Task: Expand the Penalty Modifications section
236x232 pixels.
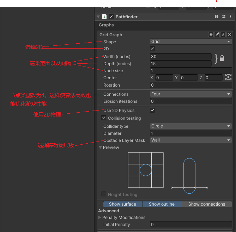Action: pyautogui.click(x=100, y=218)
